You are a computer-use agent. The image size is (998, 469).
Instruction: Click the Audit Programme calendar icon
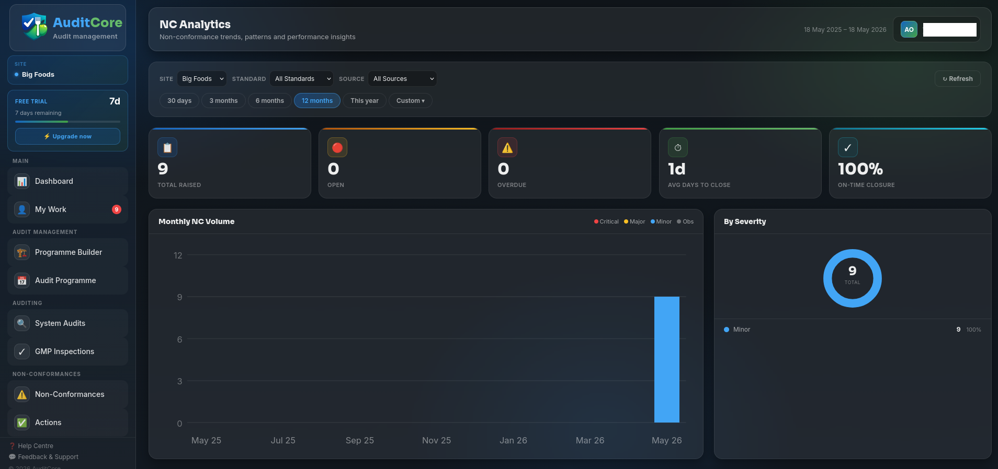[22, 280]
